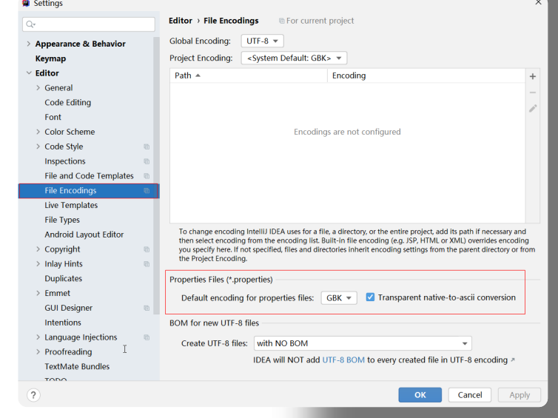
Task: Click project-level icon next to Copyright
Action: point(147,249)
